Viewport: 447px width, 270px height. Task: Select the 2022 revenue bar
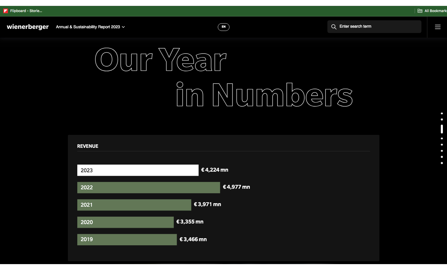pyautogui.click(x=148, y=188)
